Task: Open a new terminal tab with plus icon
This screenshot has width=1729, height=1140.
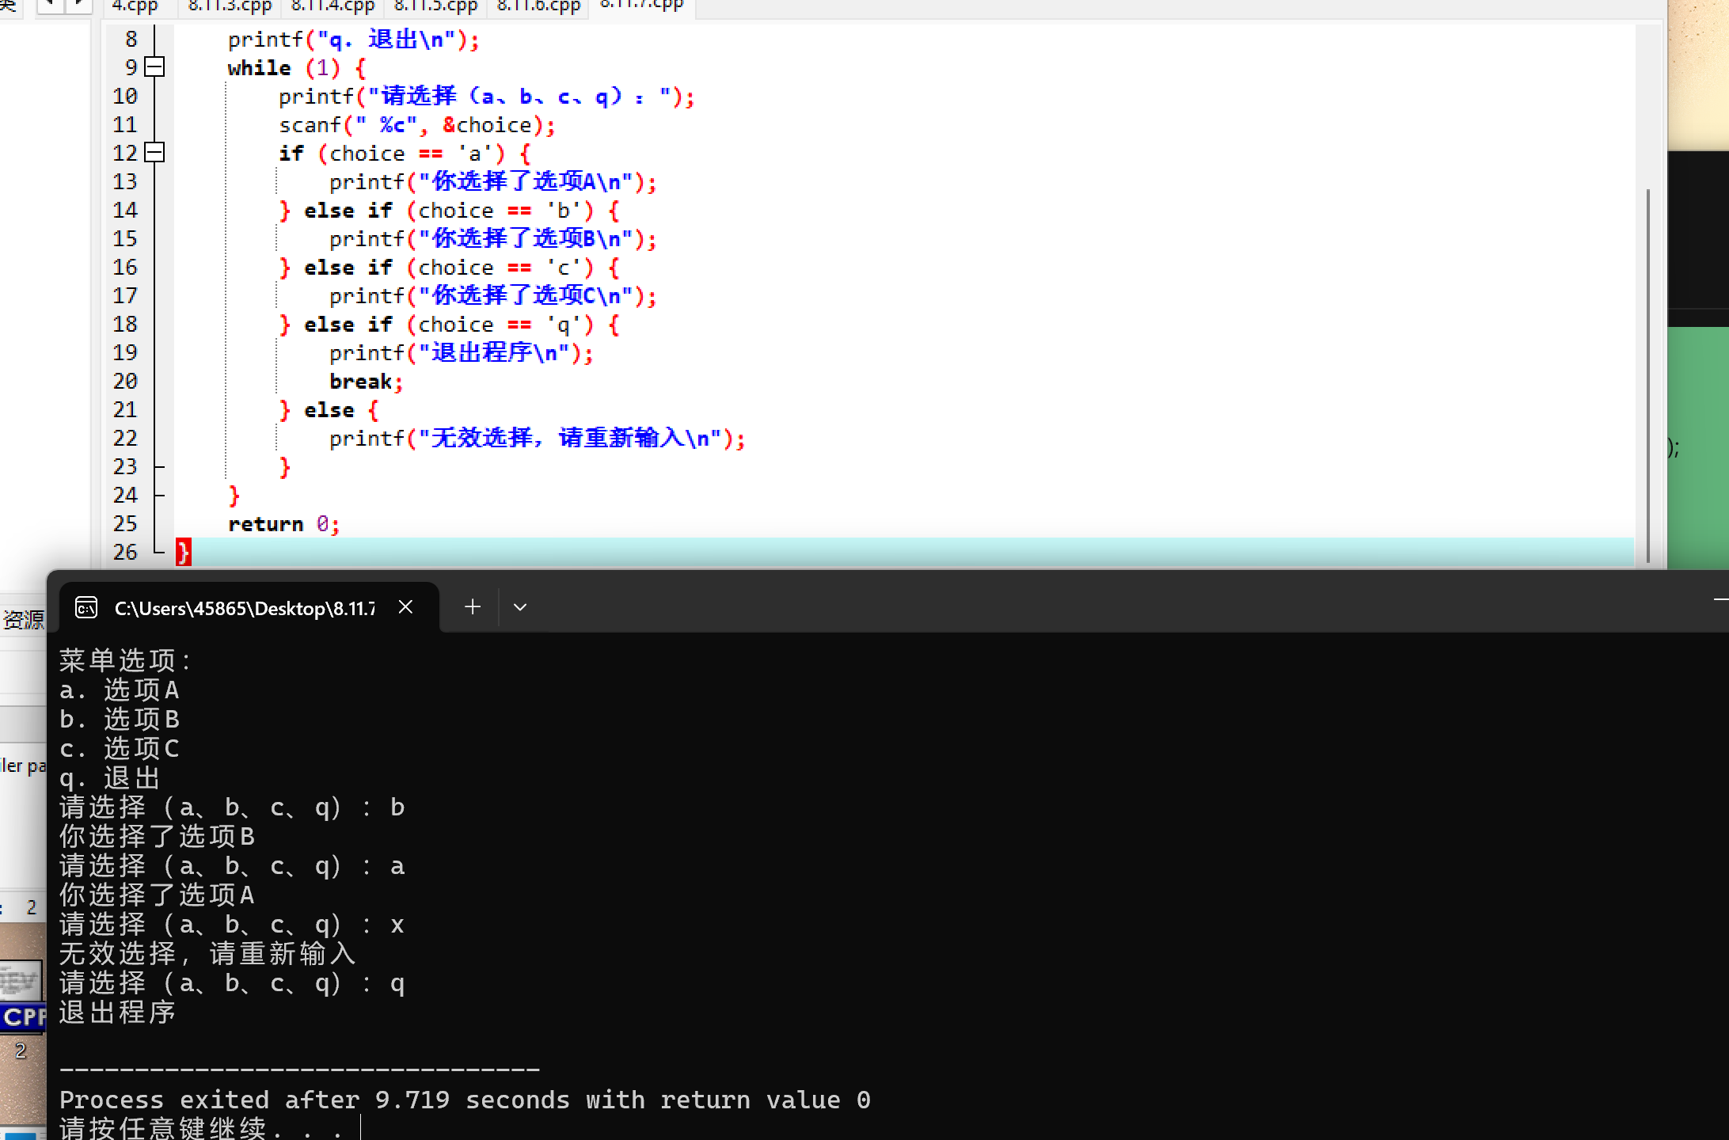Action: [x=473, y=607]
